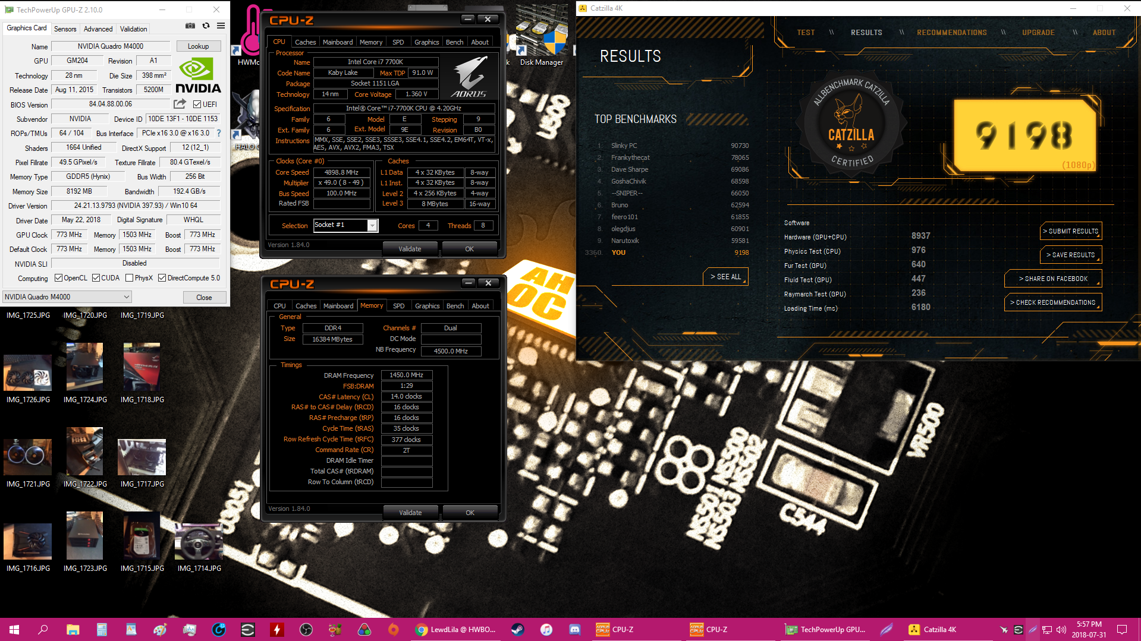The height and width of the screenshot is (641, 1141).
Task: Click OK in the lower CPU-Z window
Action: [x=470, y=513]
